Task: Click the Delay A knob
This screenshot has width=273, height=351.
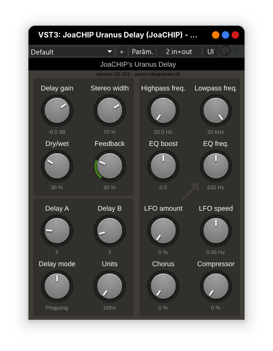Action: click(57, 231)
